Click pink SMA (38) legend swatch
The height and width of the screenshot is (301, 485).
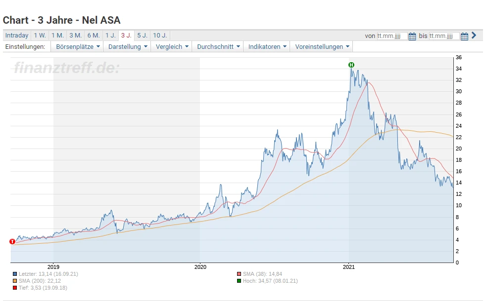tap(239, 274)
